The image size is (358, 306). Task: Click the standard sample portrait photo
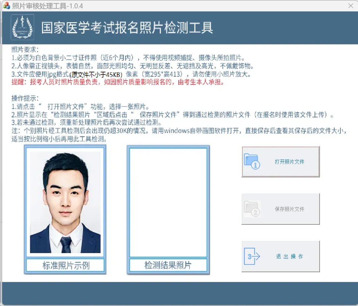(65, 202)
